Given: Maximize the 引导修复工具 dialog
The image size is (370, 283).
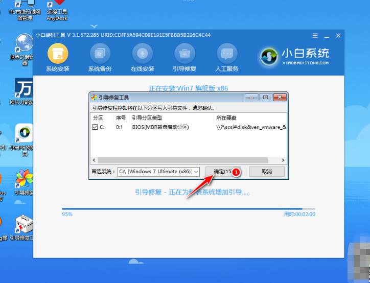Looking at the screenshot, I should 265,98.
